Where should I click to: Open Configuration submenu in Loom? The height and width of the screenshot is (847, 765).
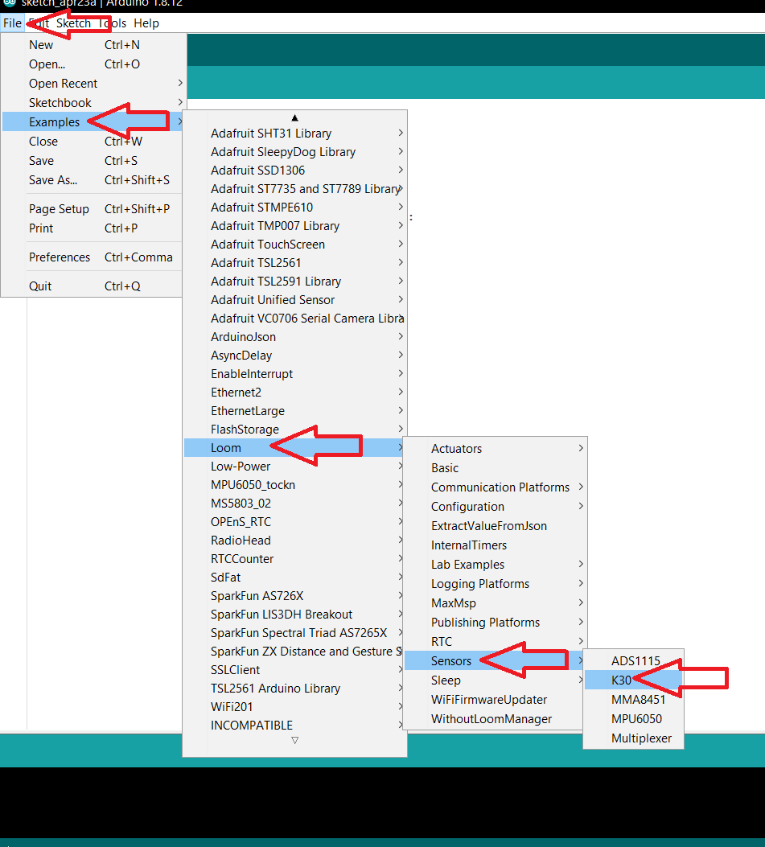click(x=495, y=507)
